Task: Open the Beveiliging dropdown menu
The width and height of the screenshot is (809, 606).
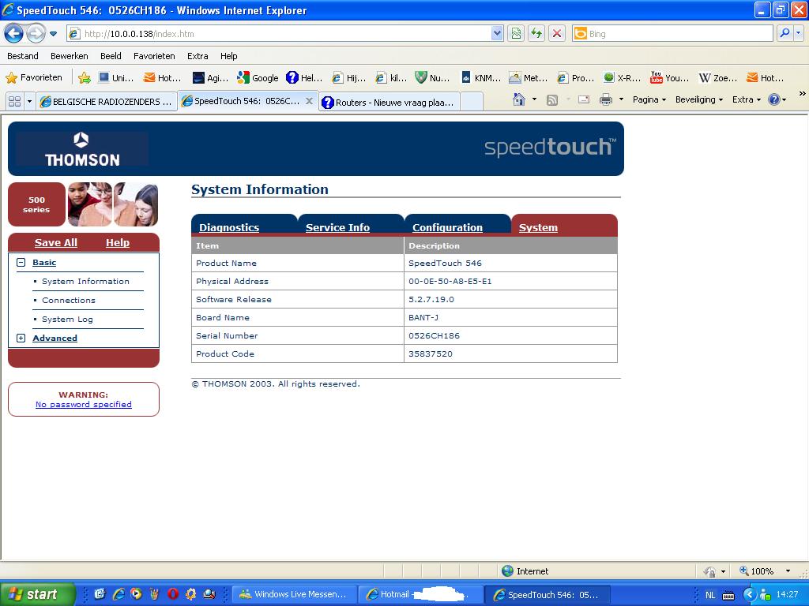Action: (x=699, y=99)
